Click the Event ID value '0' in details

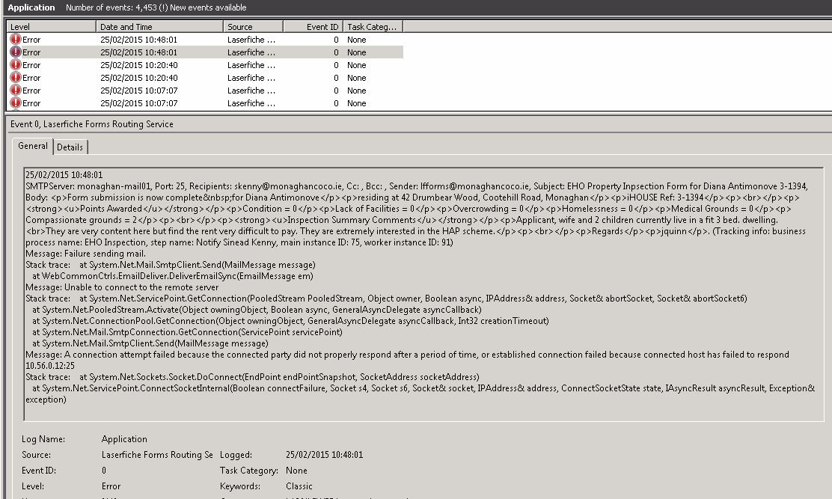pos(103,471)
